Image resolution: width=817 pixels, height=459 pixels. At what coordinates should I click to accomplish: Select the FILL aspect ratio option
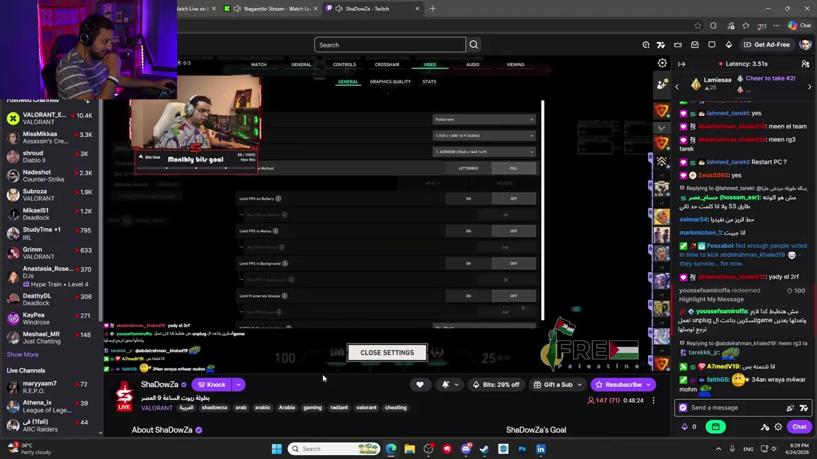514,168
